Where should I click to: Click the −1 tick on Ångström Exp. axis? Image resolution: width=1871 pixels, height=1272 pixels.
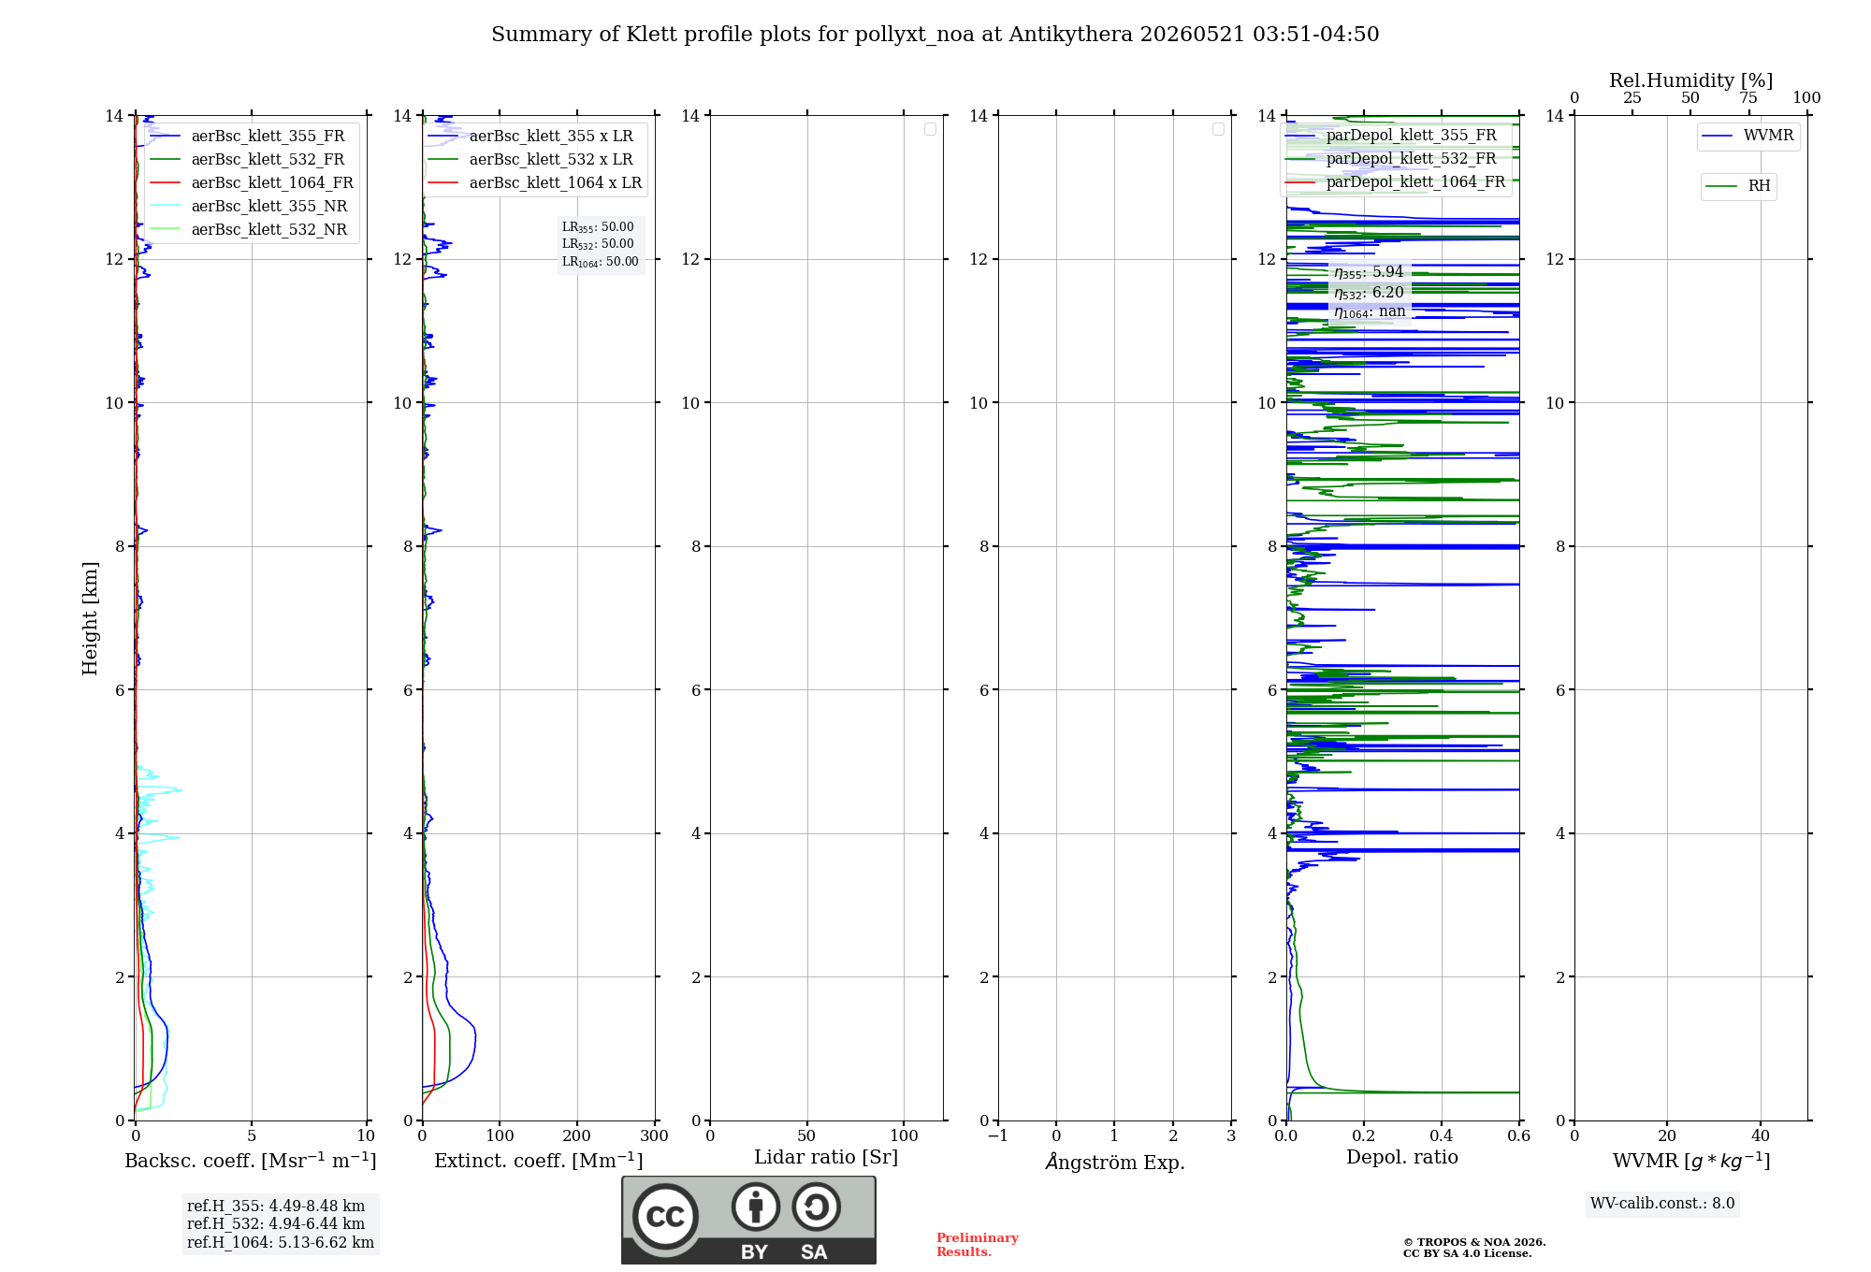pos(998,1136)
